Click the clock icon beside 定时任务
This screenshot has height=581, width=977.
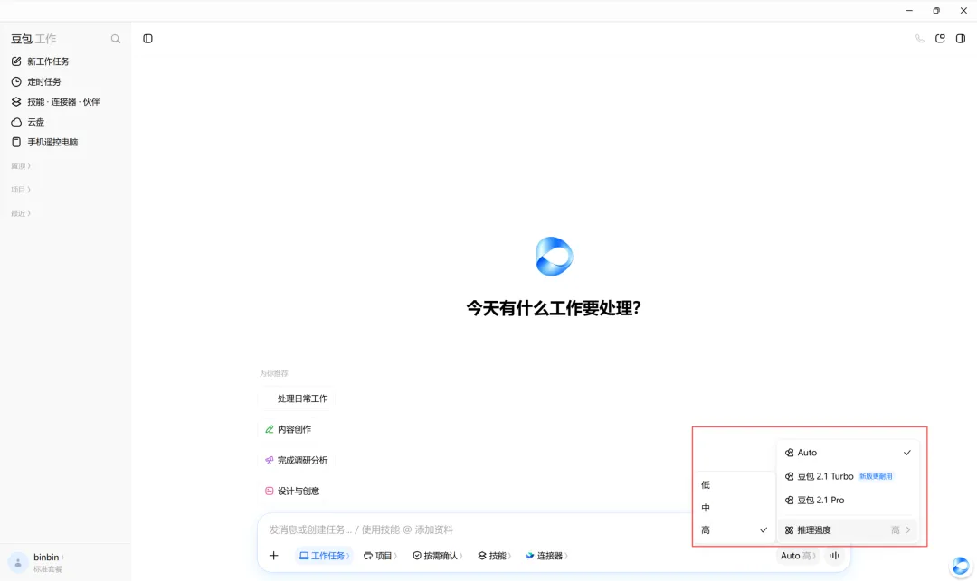click(x=16, y=81)
